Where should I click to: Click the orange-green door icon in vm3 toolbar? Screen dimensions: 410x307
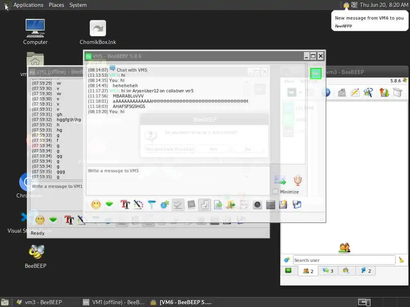point(384,92)
